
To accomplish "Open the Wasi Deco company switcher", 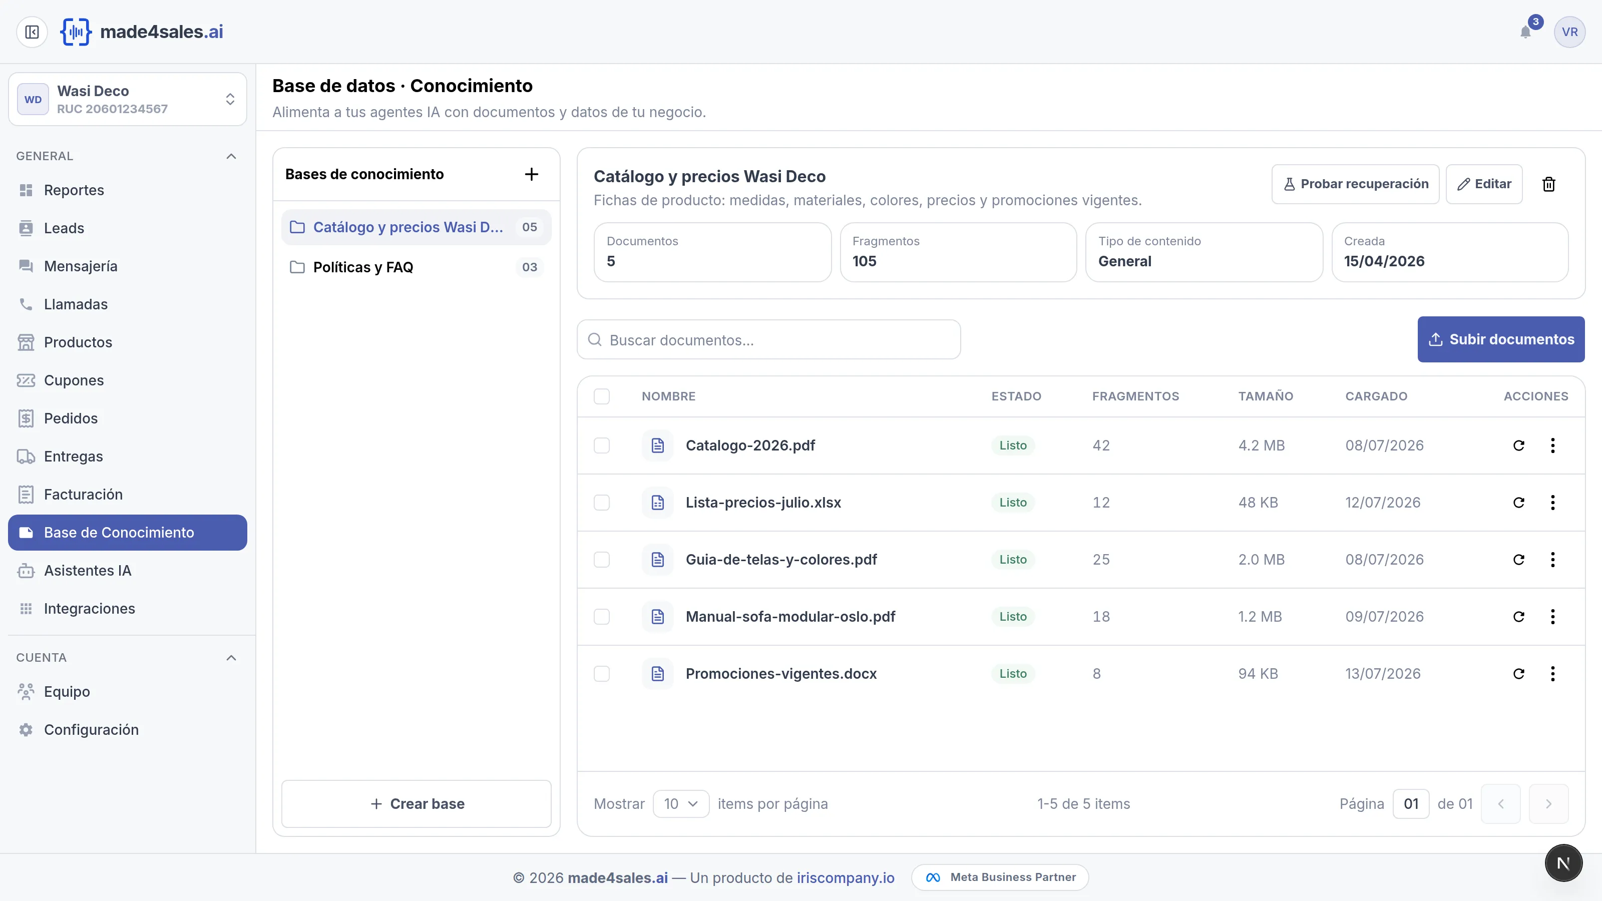I will 128,100.
